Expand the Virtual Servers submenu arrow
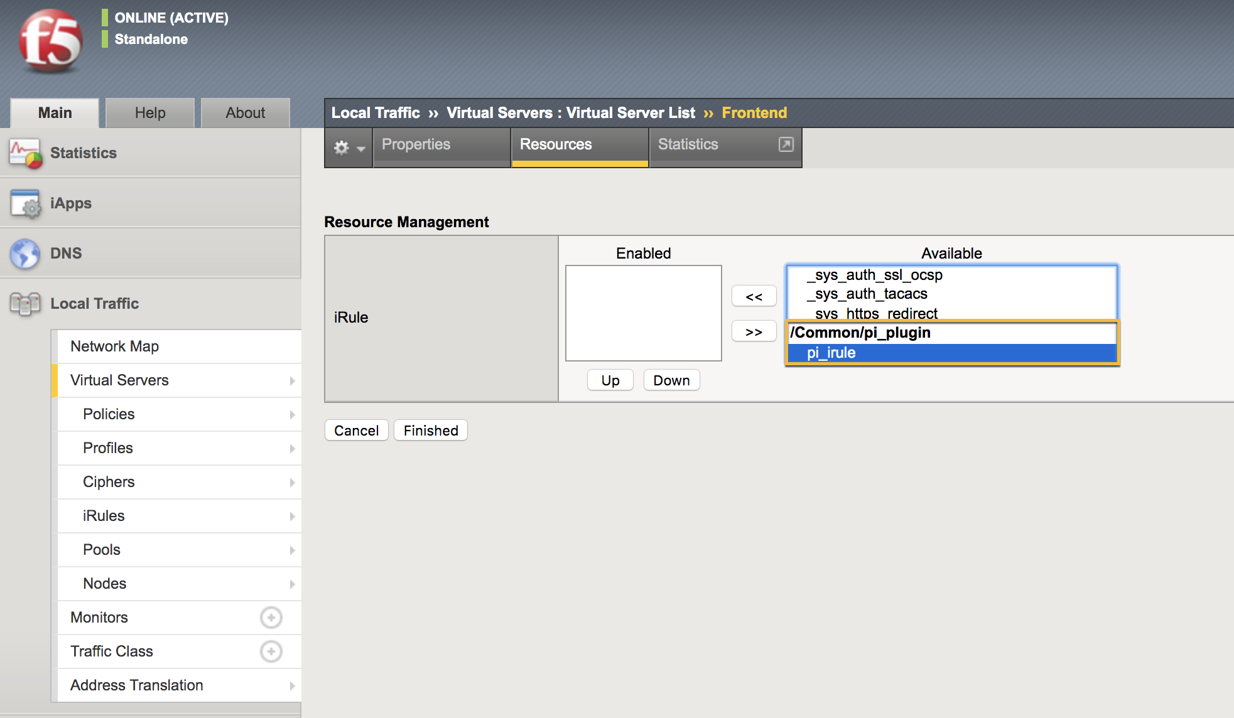The height and width of the screenshot is (718, 1234). coord(292,381)
